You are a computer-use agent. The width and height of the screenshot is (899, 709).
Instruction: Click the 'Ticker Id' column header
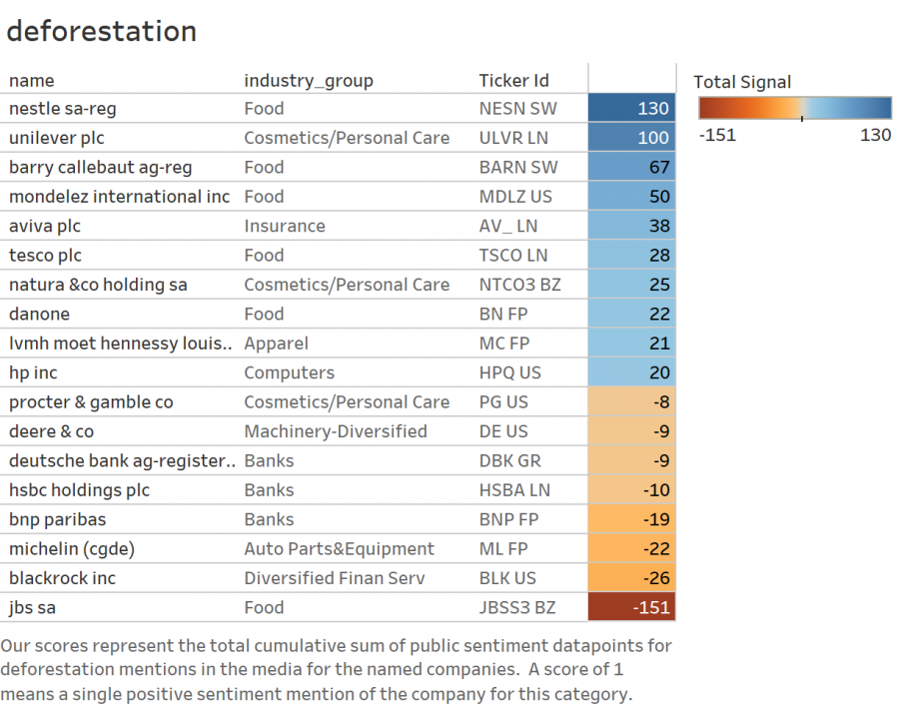pyautogui.click(x=513, y=81)
